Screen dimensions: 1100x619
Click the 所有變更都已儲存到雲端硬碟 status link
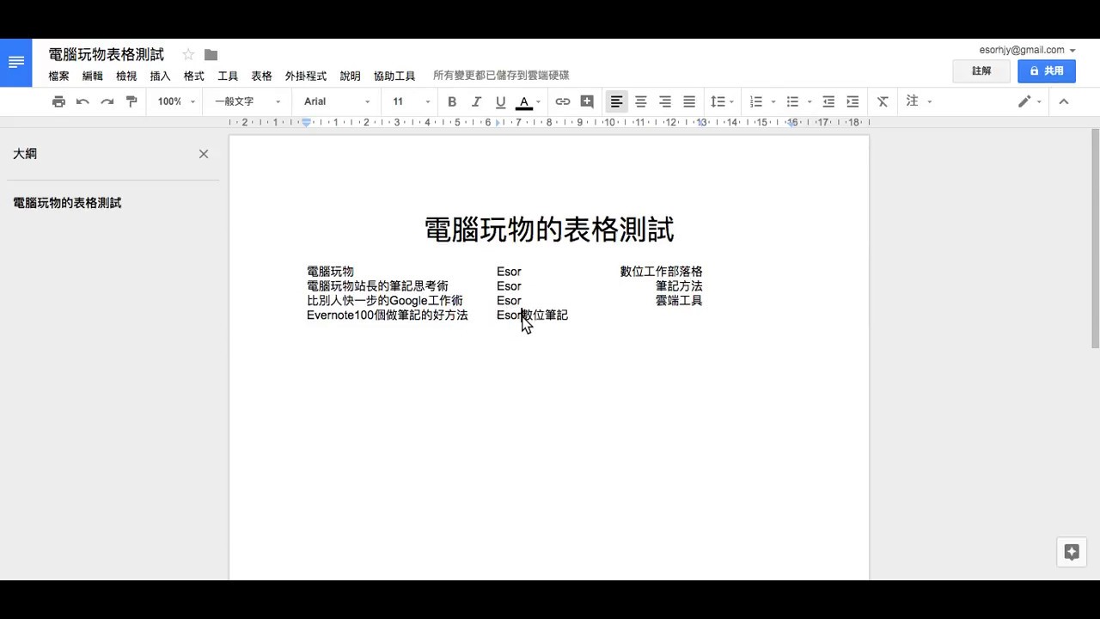(x=501, y=77)
